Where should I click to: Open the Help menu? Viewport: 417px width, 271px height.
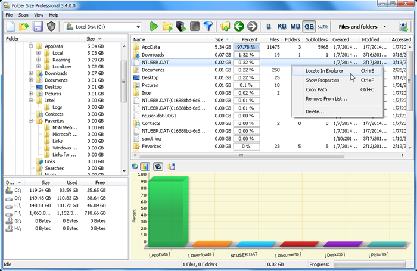(x=54, y=15)
